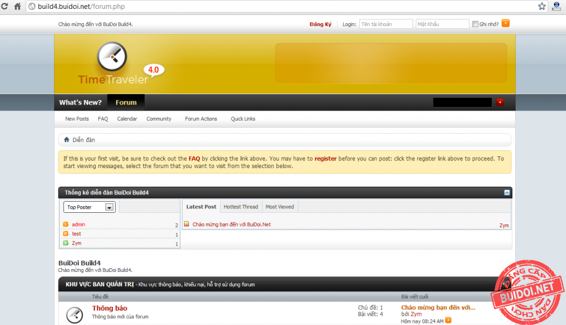Bookmark this page with the star icon
The image size is (566, 325).
point(542,7)
